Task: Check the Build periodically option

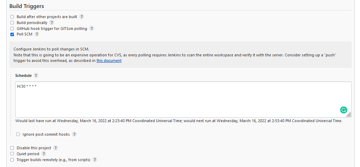Action: tap(12, 23)
